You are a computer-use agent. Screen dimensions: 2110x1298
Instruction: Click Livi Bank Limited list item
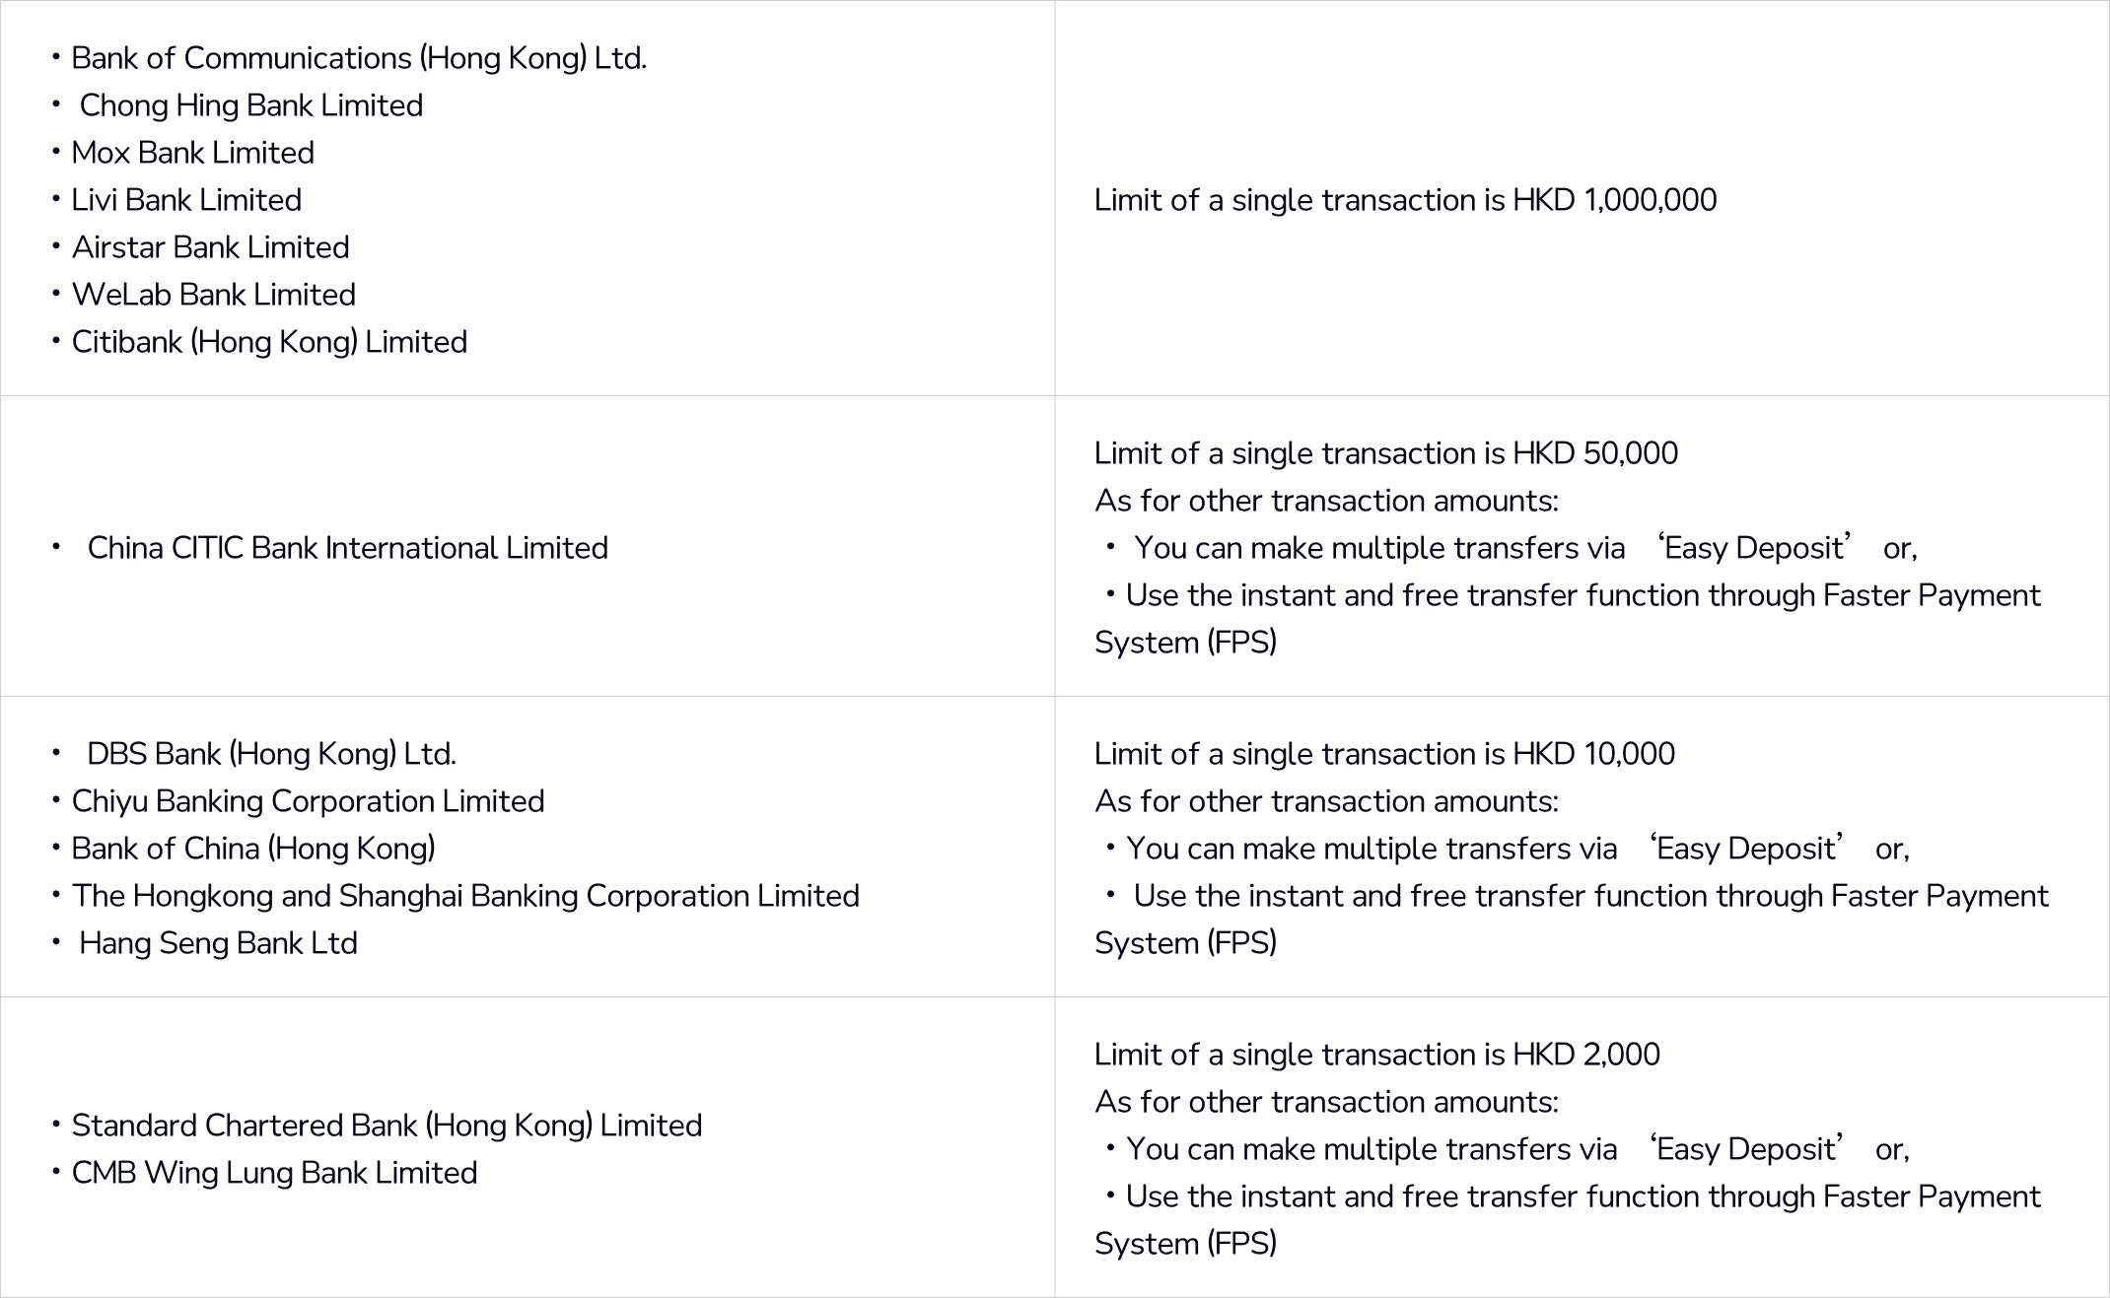tap(186, 200)
